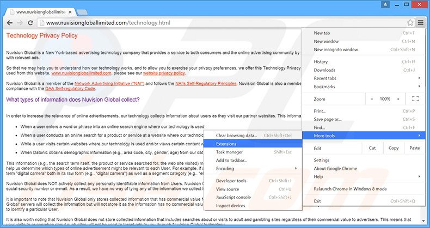Open Task manager from submenu
Image resolution: width=430 pixels, height=228 pixels.
(x=229, y=152)
